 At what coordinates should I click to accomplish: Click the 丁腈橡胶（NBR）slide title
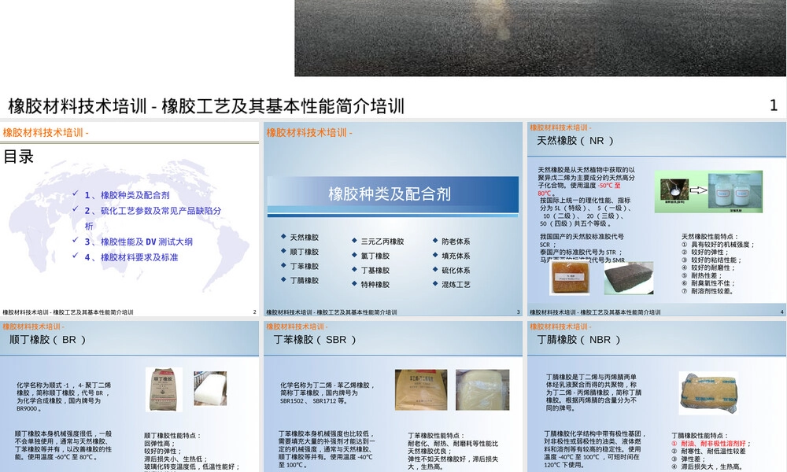pyautogui.click(x=578, y=340)
